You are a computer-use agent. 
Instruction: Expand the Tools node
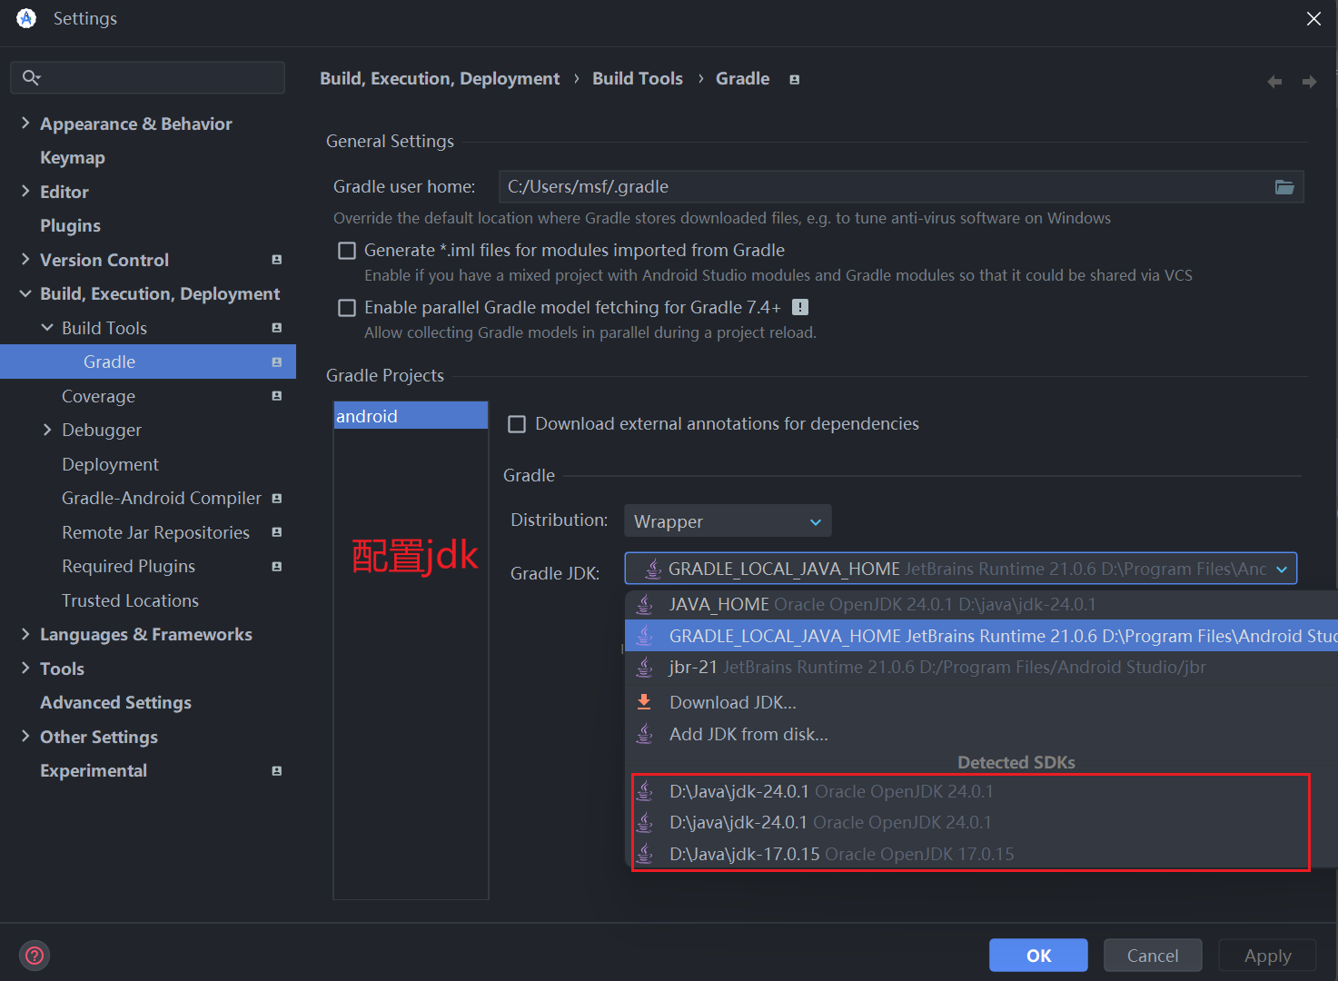pos(25,668)
